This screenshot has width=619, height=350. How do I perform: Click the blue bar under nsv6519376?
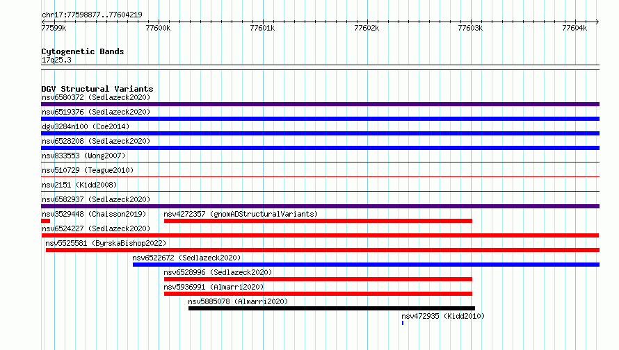click(320, 119)
